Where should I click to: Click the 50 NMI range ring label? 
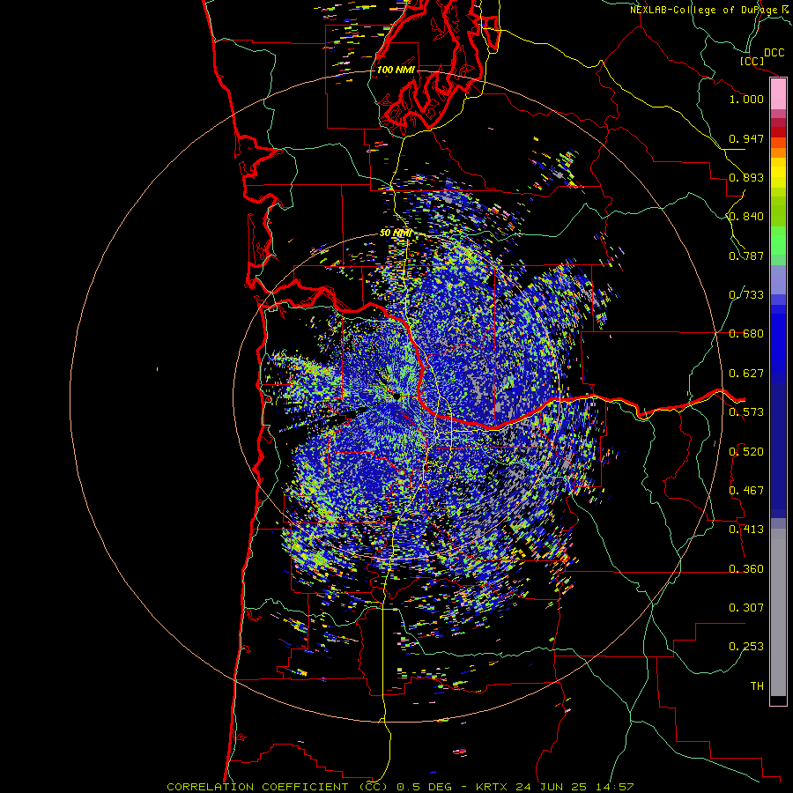[x=396, y=233]
